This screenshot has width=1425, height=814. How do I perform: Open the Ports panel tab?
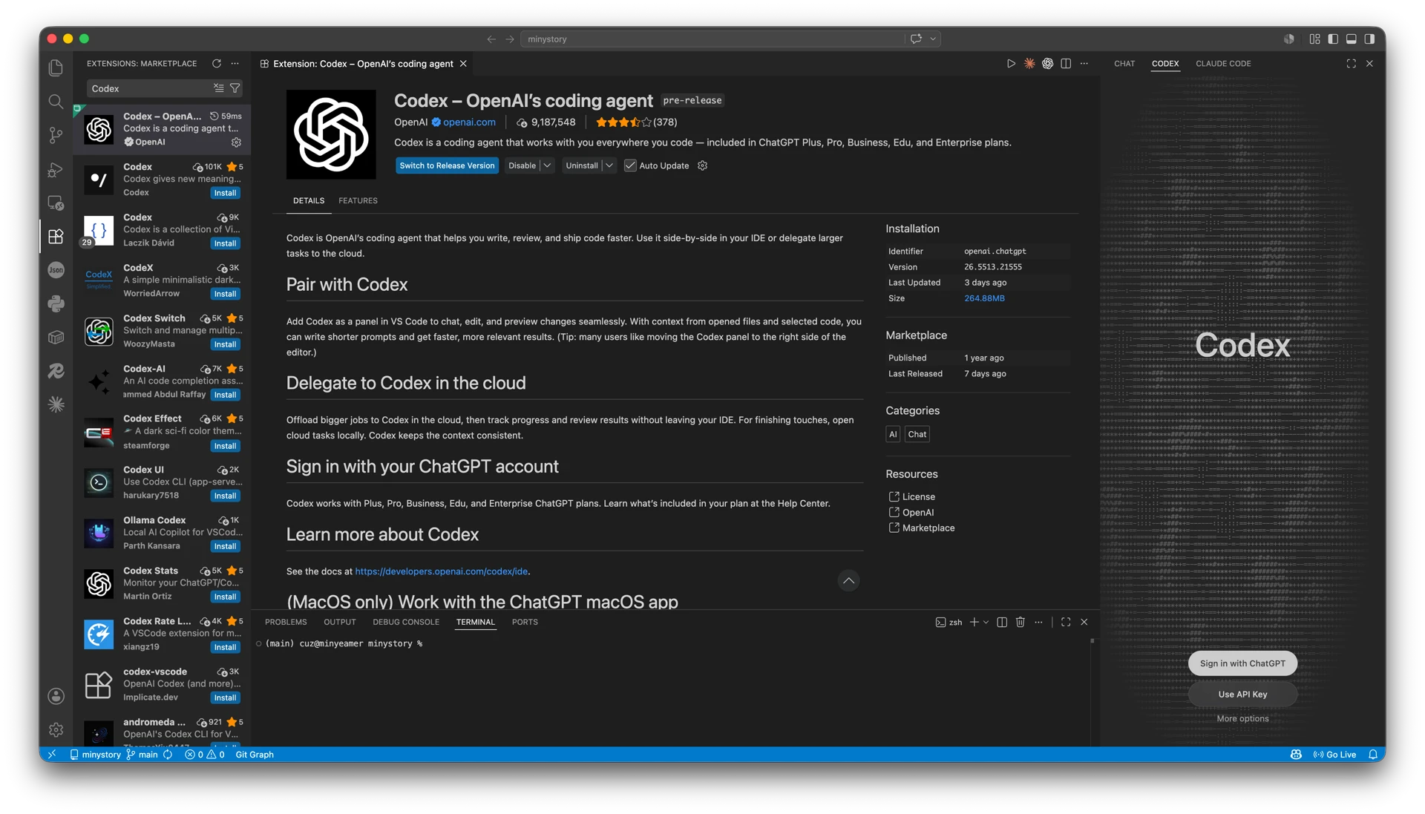click(x=525, y=623)
